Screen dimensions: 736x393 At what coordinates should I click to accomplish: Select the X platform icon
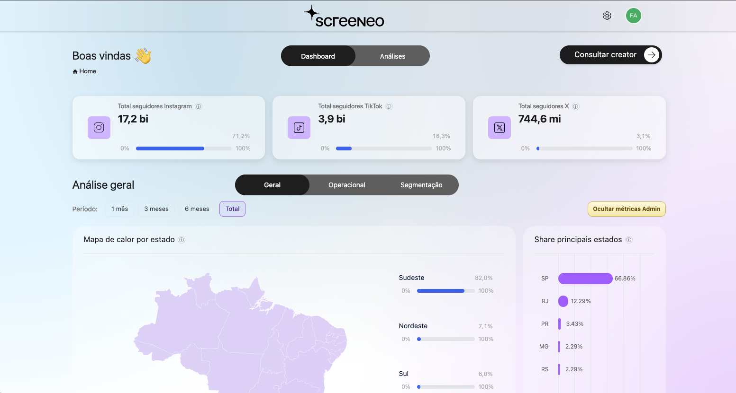pos(499,128)
